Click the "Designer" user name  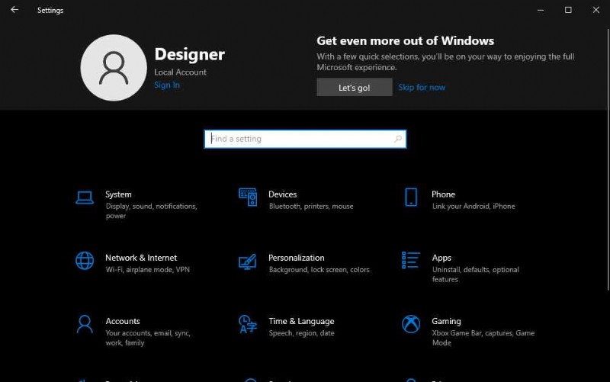189,54
